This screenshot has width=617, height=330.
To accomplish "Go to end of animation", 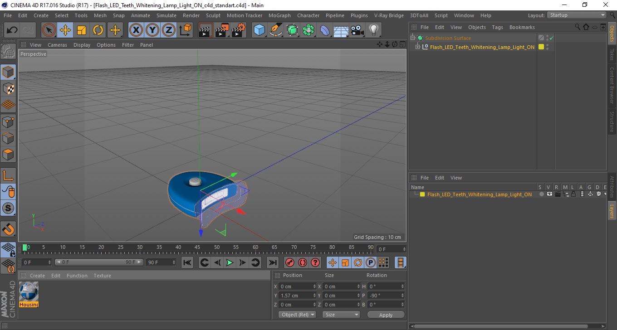I will (272, 262).
